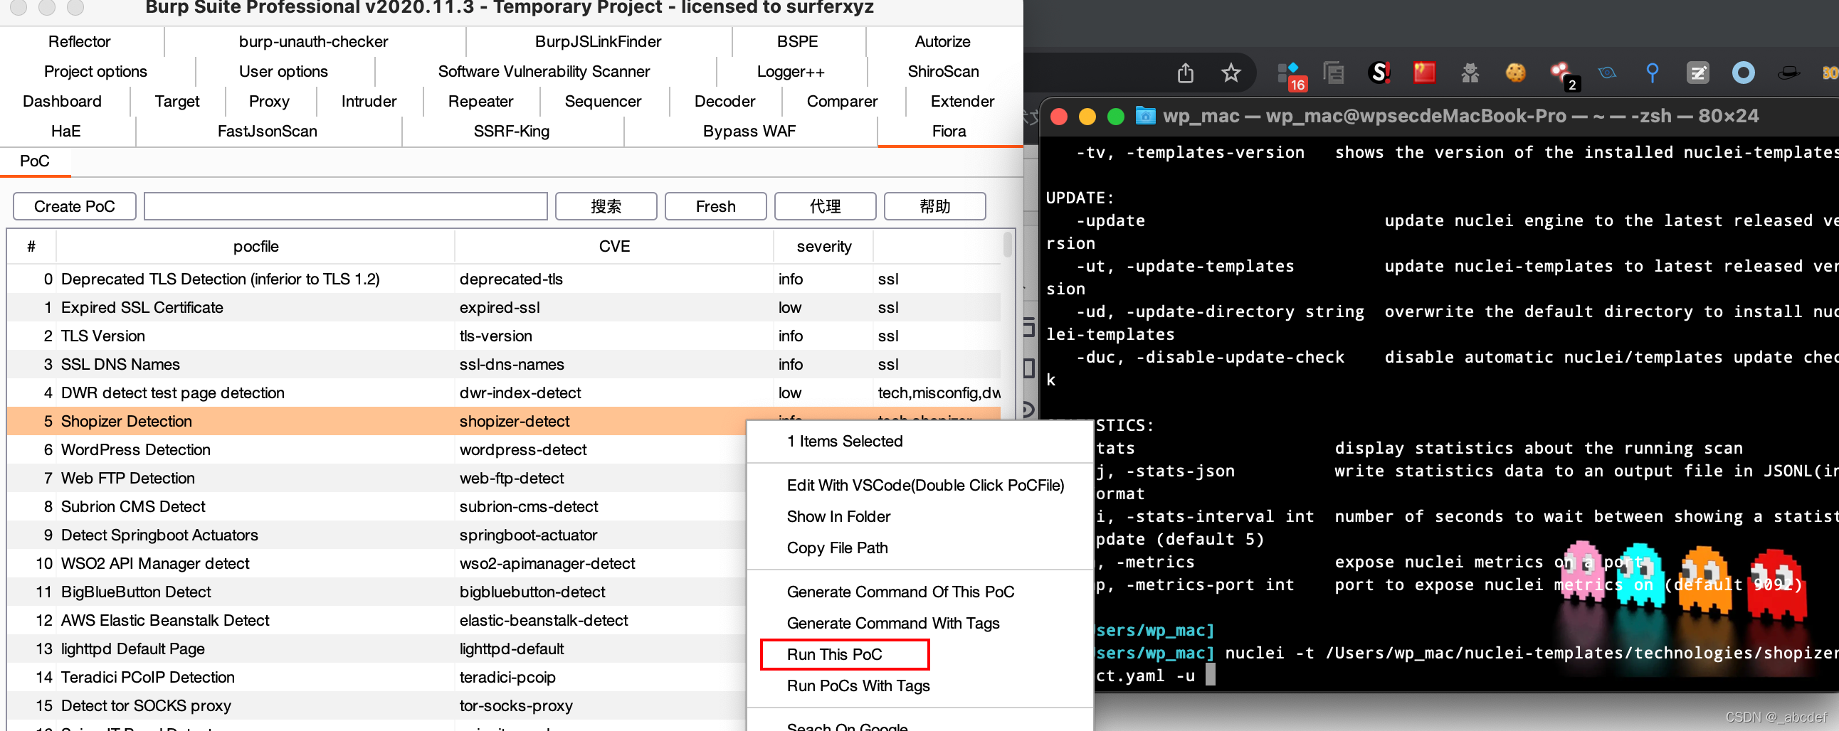Open the red square flag extension

[1423, 73]
